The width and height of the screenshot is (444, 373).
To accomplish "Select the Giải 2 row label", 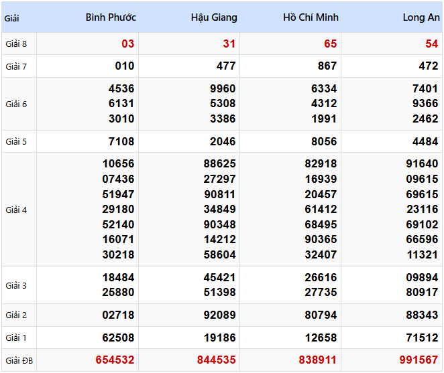I will (16, 315).
